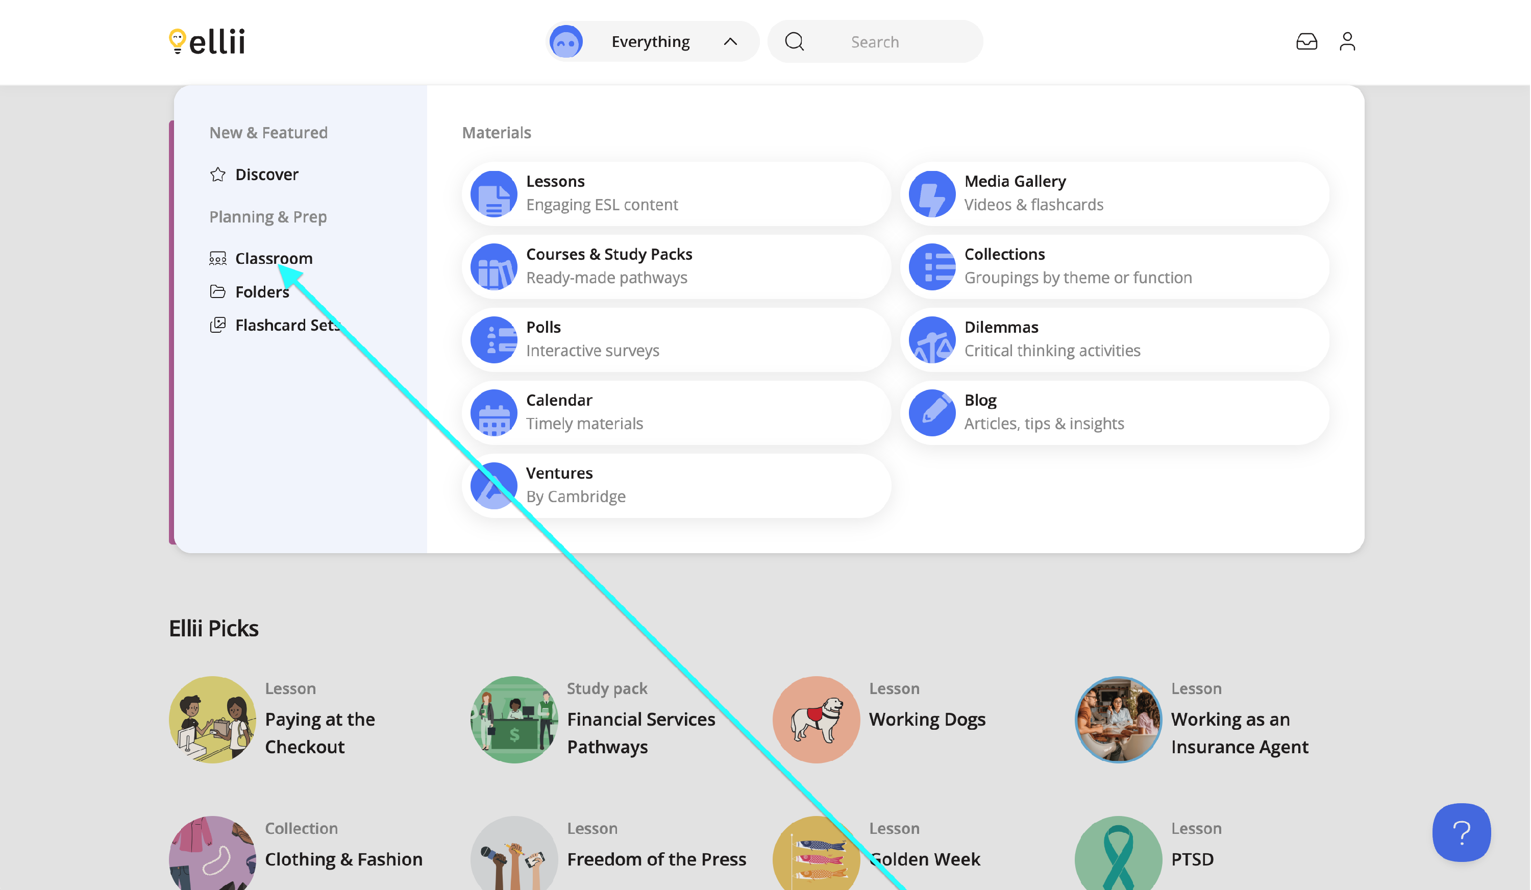
Task: Open the help question mark button
Action: coord(1461,832)
